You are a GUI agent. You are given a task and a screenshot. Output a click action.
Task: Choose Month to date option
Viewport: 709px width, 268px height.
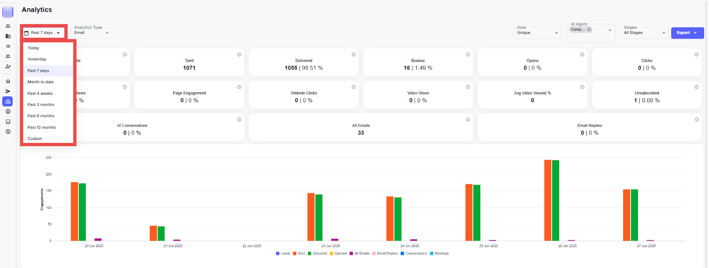[x=40, y=82]
